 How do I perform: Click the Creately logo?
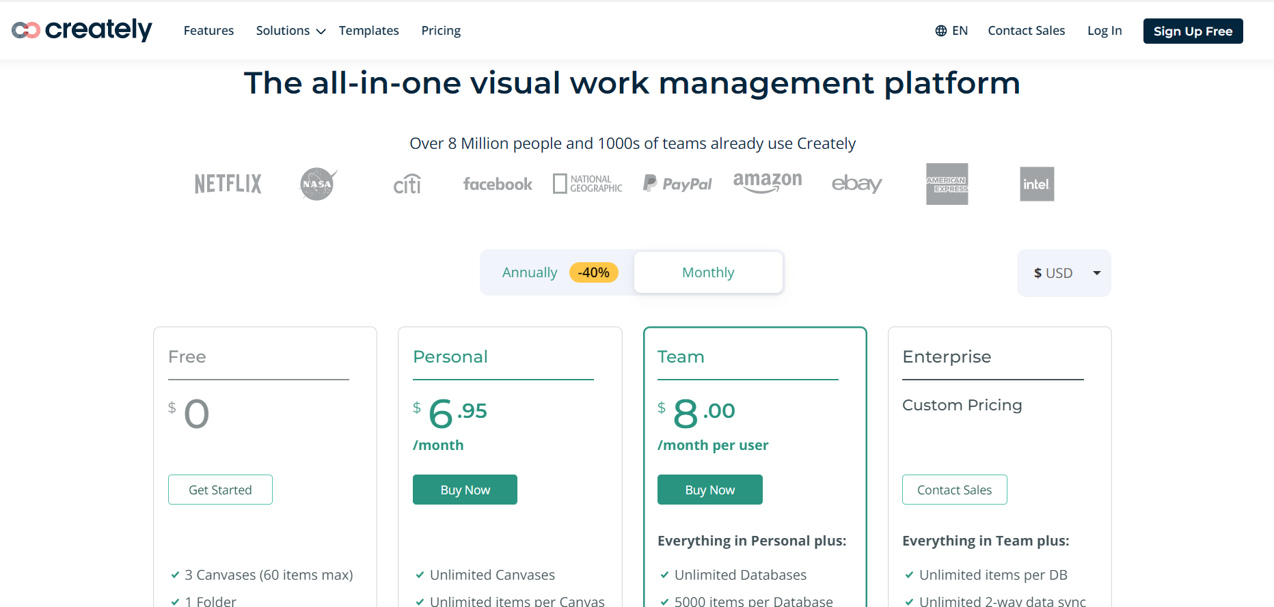(82, 30)
